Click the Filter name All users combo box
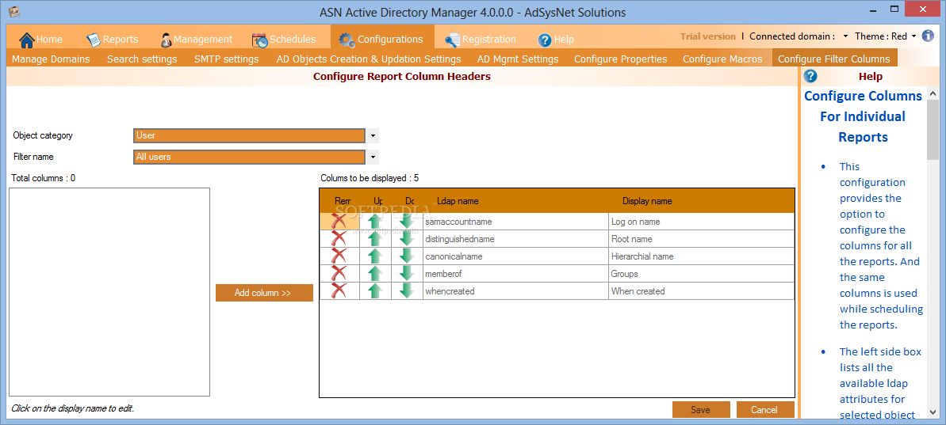The height and width of the screenshot is (425, 946). [x=249, y=157]
